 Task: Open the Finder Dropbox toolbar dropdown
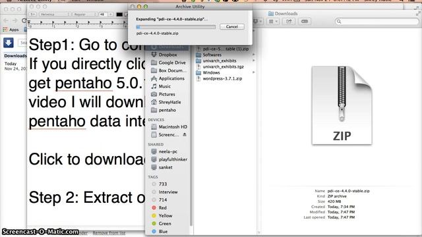click(x=258, y=21)
